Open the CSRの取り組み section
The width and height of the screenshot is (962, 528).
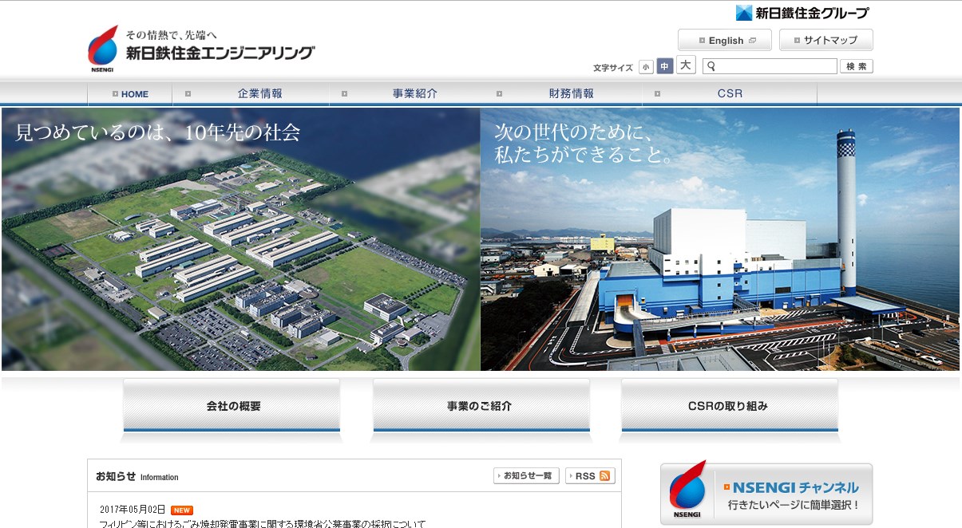point(730,407)
